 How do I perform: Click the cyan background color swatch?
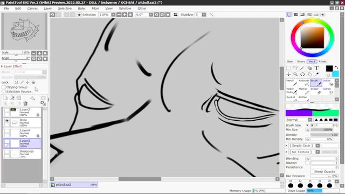[x=335, y=74]
